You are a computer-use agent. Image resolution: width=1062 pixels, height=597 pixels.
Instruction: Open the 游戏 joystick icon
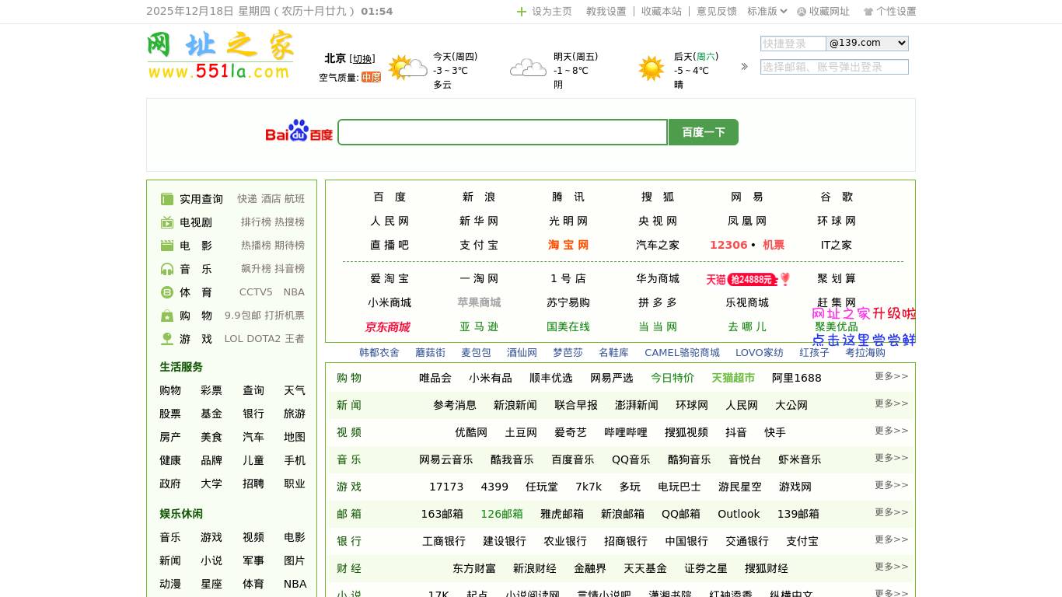pyautogui.click(x=167, y=339)
